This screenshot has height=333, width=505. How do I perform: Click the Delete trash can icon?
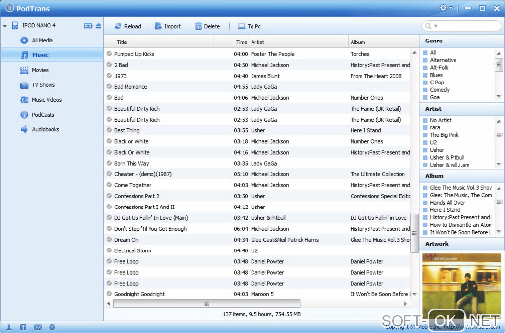(198, 26)
